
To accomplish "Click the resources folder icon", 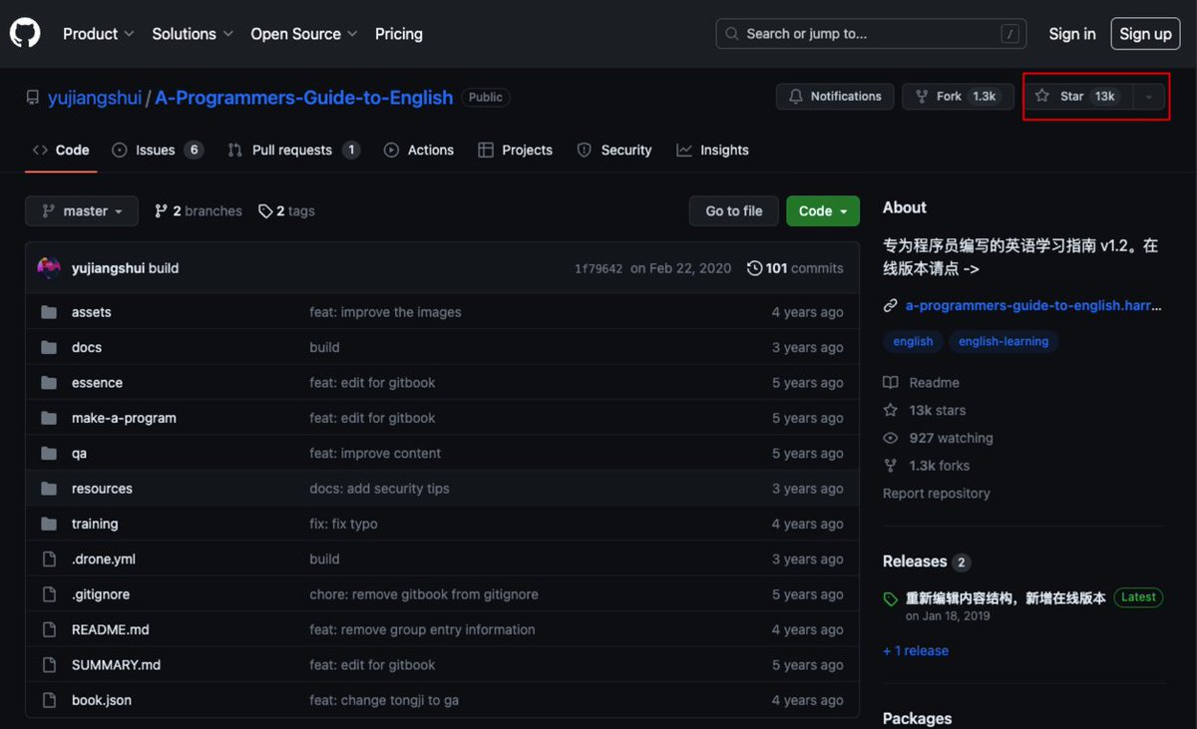I will (49, 489).
